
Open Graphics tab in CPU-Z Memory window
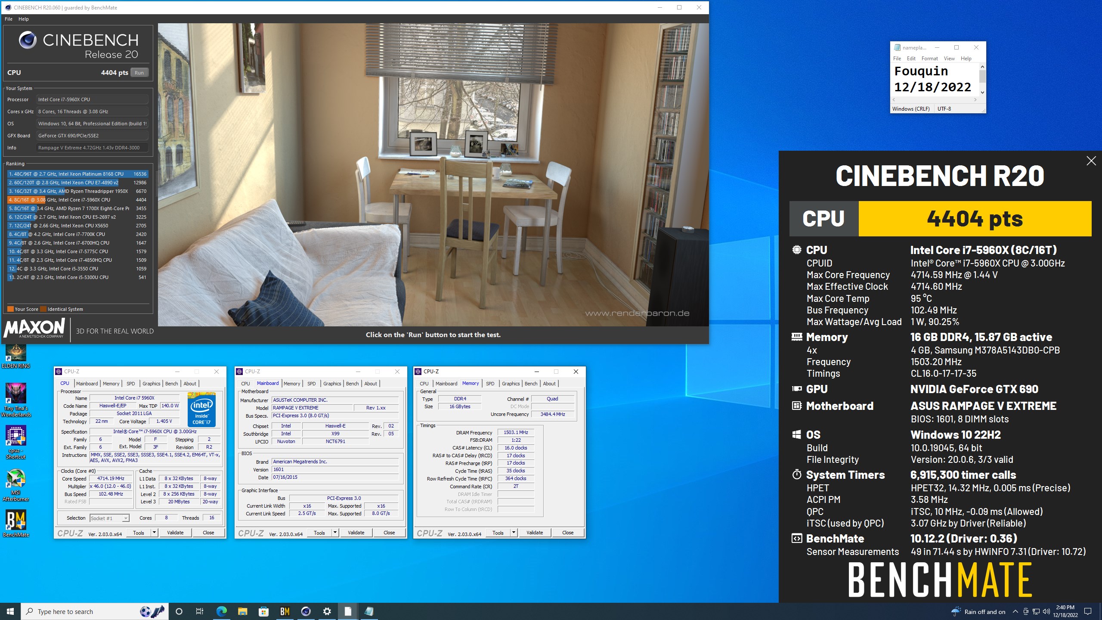click(511, 384)
